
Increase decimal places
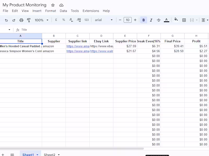(x=79, y=20)
